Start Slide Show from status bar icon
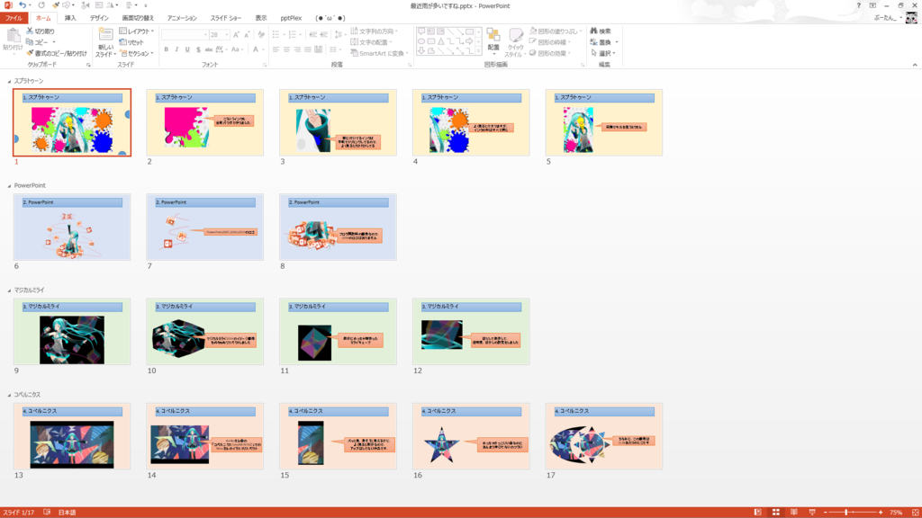The image size is (922, 518). point(812,513)
